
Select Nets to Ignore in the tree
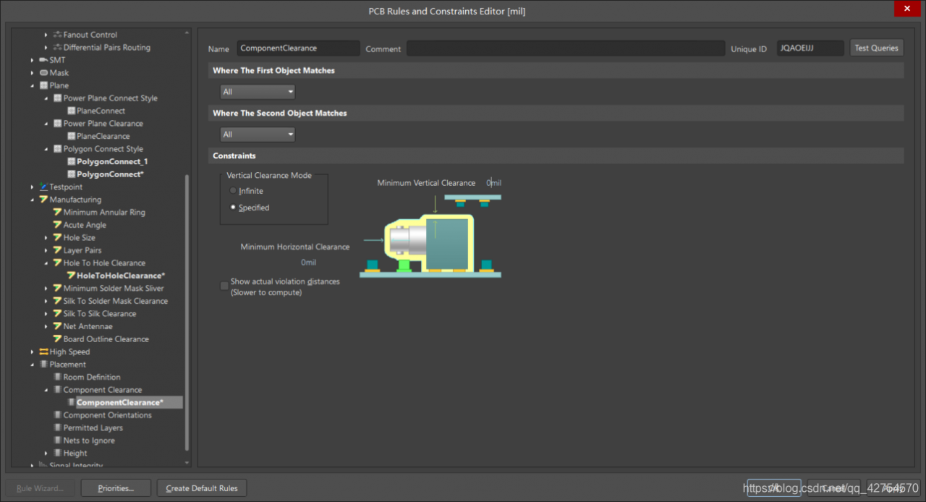click(89, 441)
